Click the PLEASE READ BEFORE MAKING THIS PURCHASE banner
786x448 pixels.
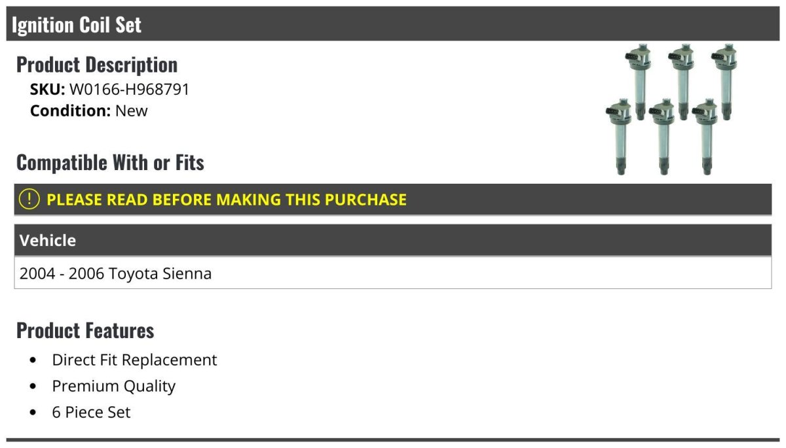pos(227,199)
